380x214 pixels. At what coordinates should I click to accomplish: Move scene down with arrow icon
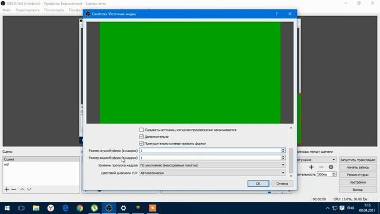coord(29,189)
